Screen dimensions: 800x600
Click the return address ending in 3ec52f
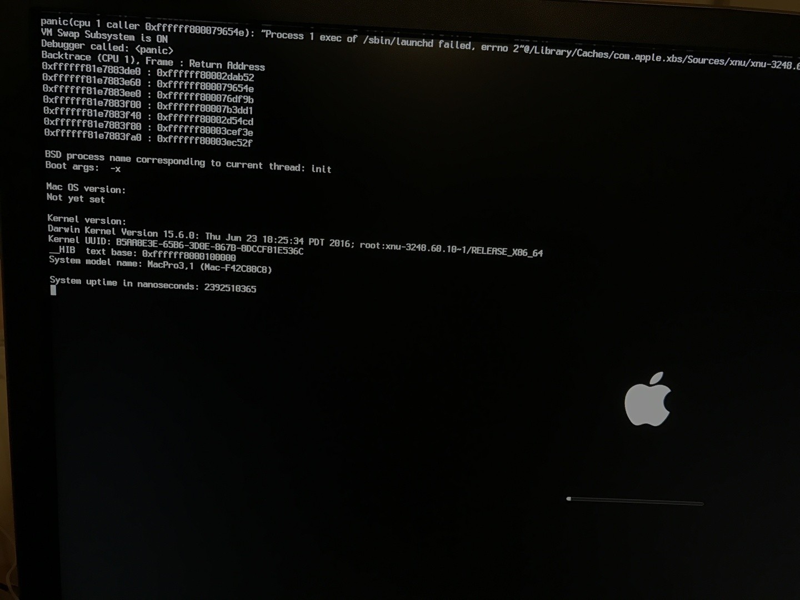tap(205, 141)
